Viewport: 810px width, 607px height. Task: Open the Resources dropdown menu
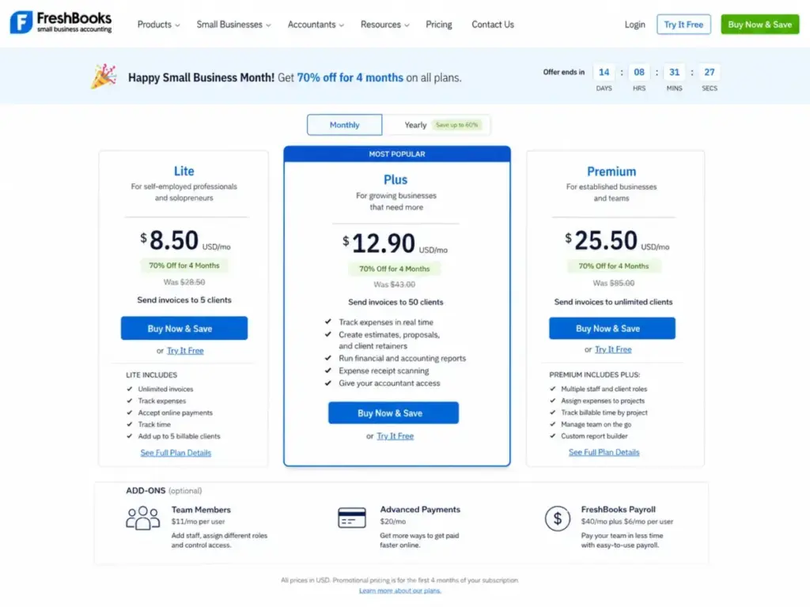click(385, 25)
